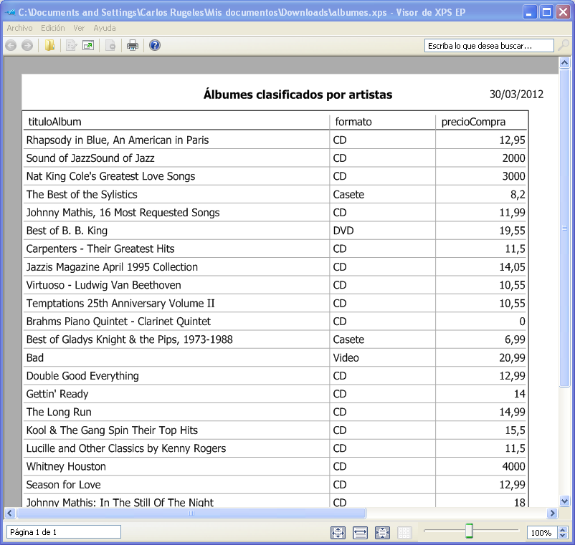575x545 pixels.
Task: Click the permissions document toolbar icon
Action: pos(110,46)
